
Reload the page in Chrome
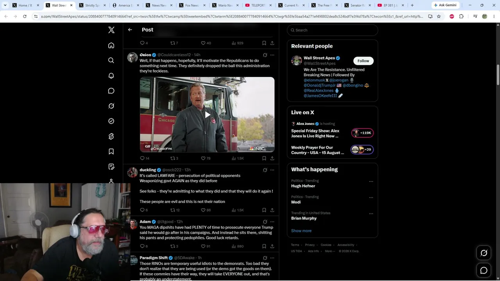click(x=25, y=16)
